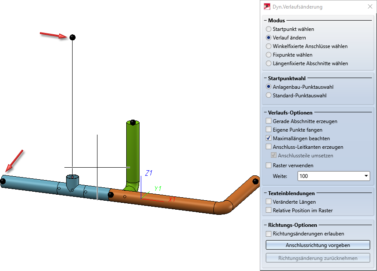
Task: Enable Anschluss-Leitkanten erzeugen
Action: pos(268,147)
